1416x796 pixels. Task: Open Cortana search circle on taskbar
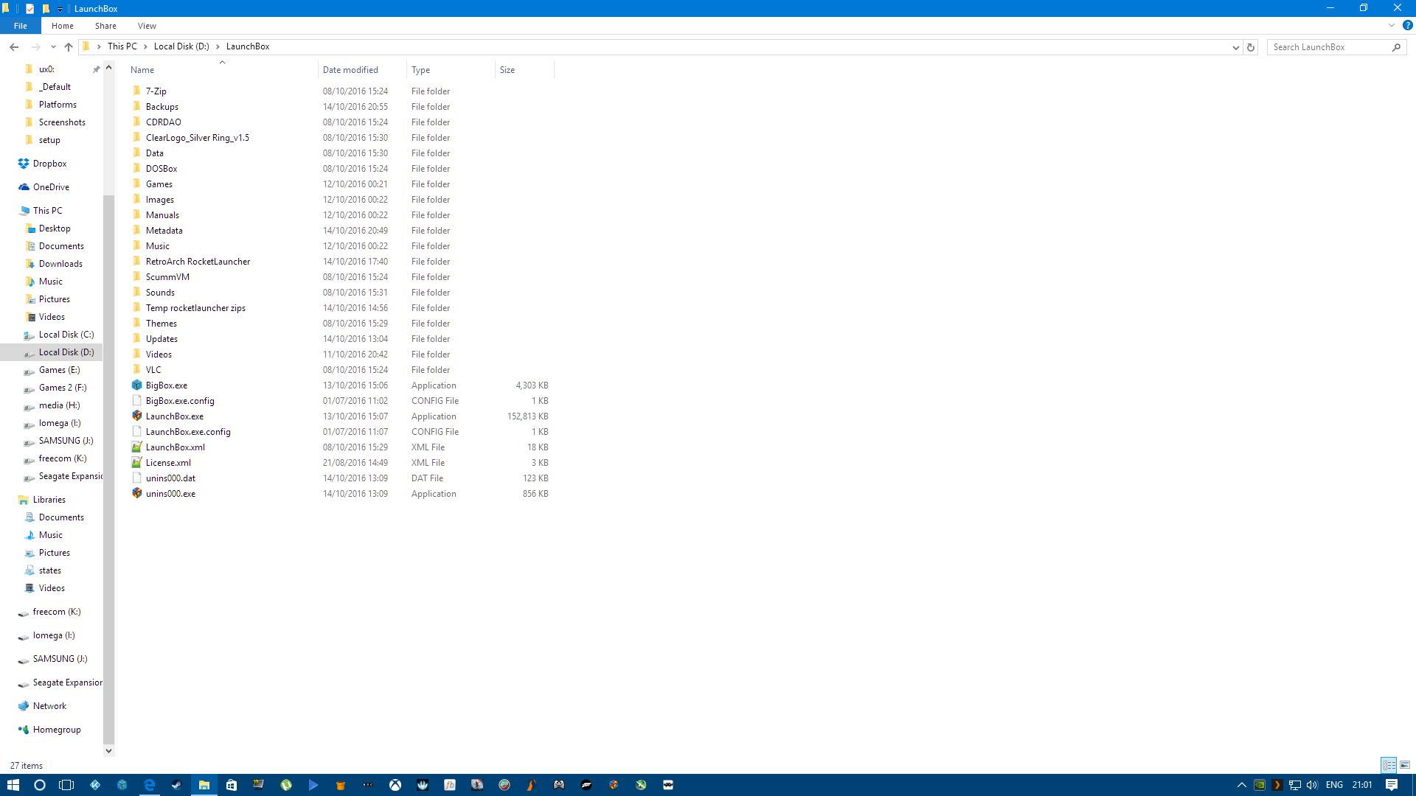tap(40, 785)
